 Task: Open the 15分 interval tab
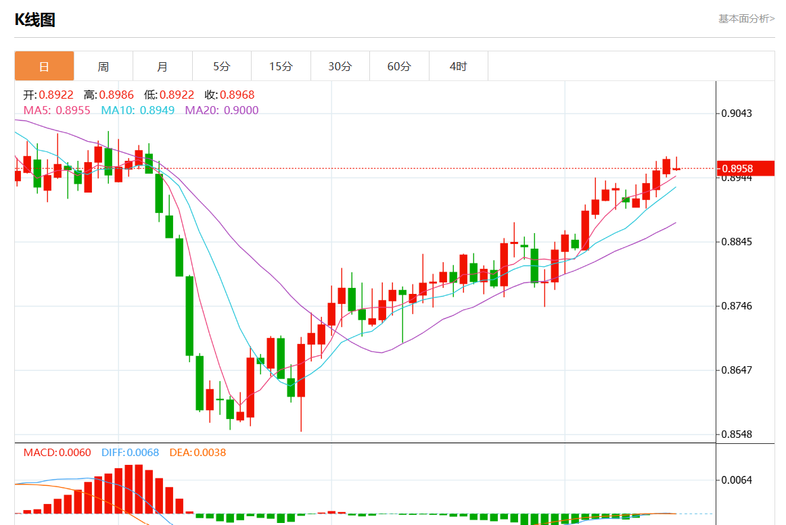click(281, 66)
